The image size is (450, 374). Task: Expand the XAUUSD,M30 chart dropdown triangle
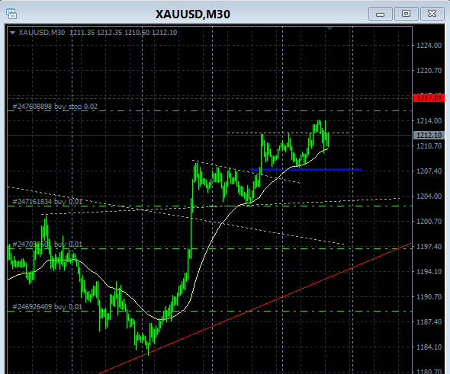click(12, 33)
